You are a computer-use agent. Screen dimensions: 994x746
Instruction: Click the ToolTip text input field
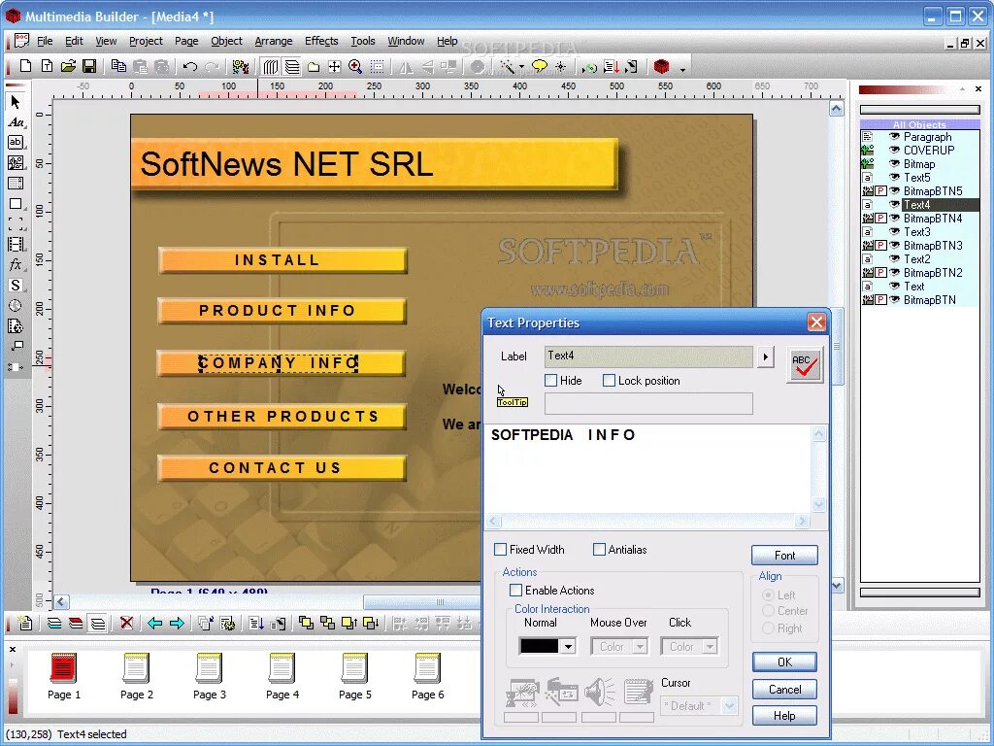648,403
